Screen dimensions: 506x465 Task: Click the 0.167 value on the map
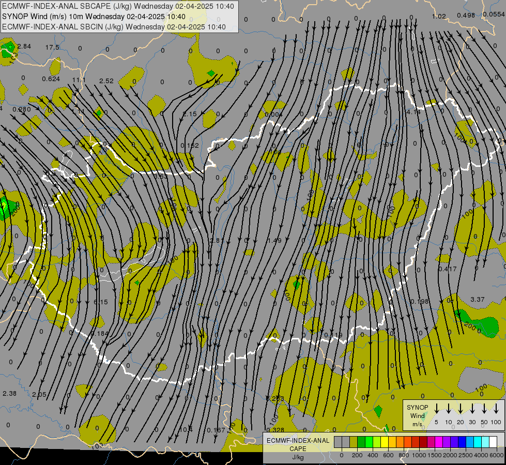[216, 430]
